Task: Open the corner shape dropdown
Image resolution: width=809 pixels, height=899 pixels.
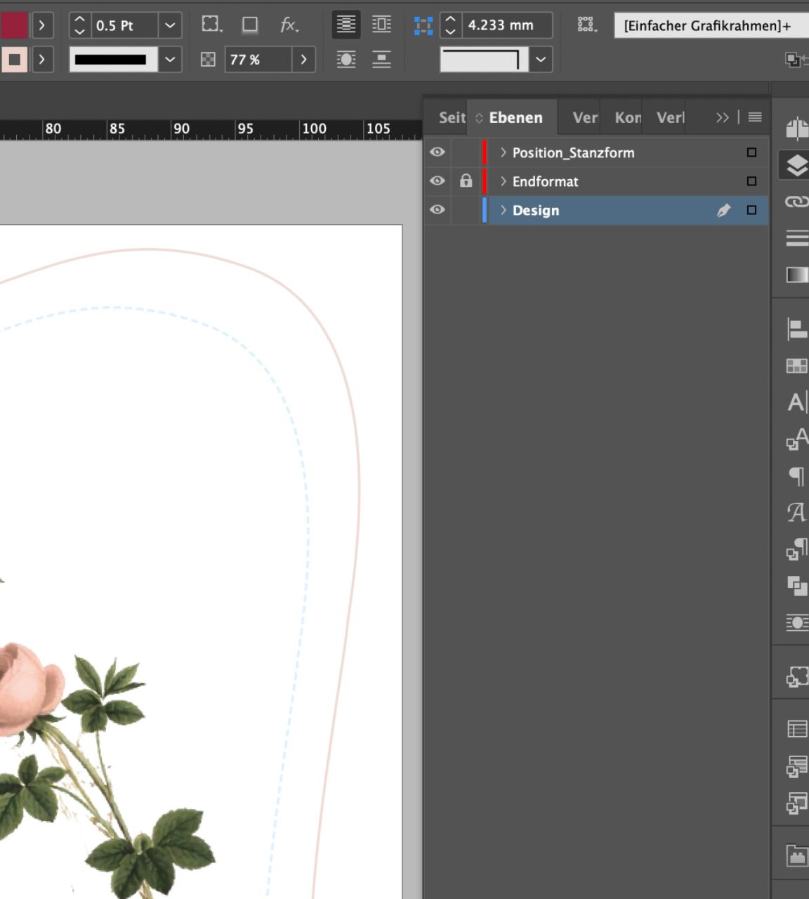Action: pyautogui.click(x=540, y=60)
